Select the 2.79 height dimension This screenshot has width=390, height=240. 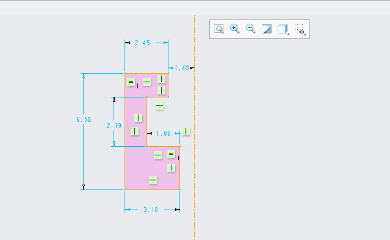[x=114, y=126]
